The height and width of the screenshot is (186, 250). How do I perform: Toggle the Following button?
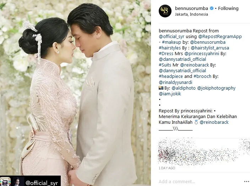tap(228, 8)
